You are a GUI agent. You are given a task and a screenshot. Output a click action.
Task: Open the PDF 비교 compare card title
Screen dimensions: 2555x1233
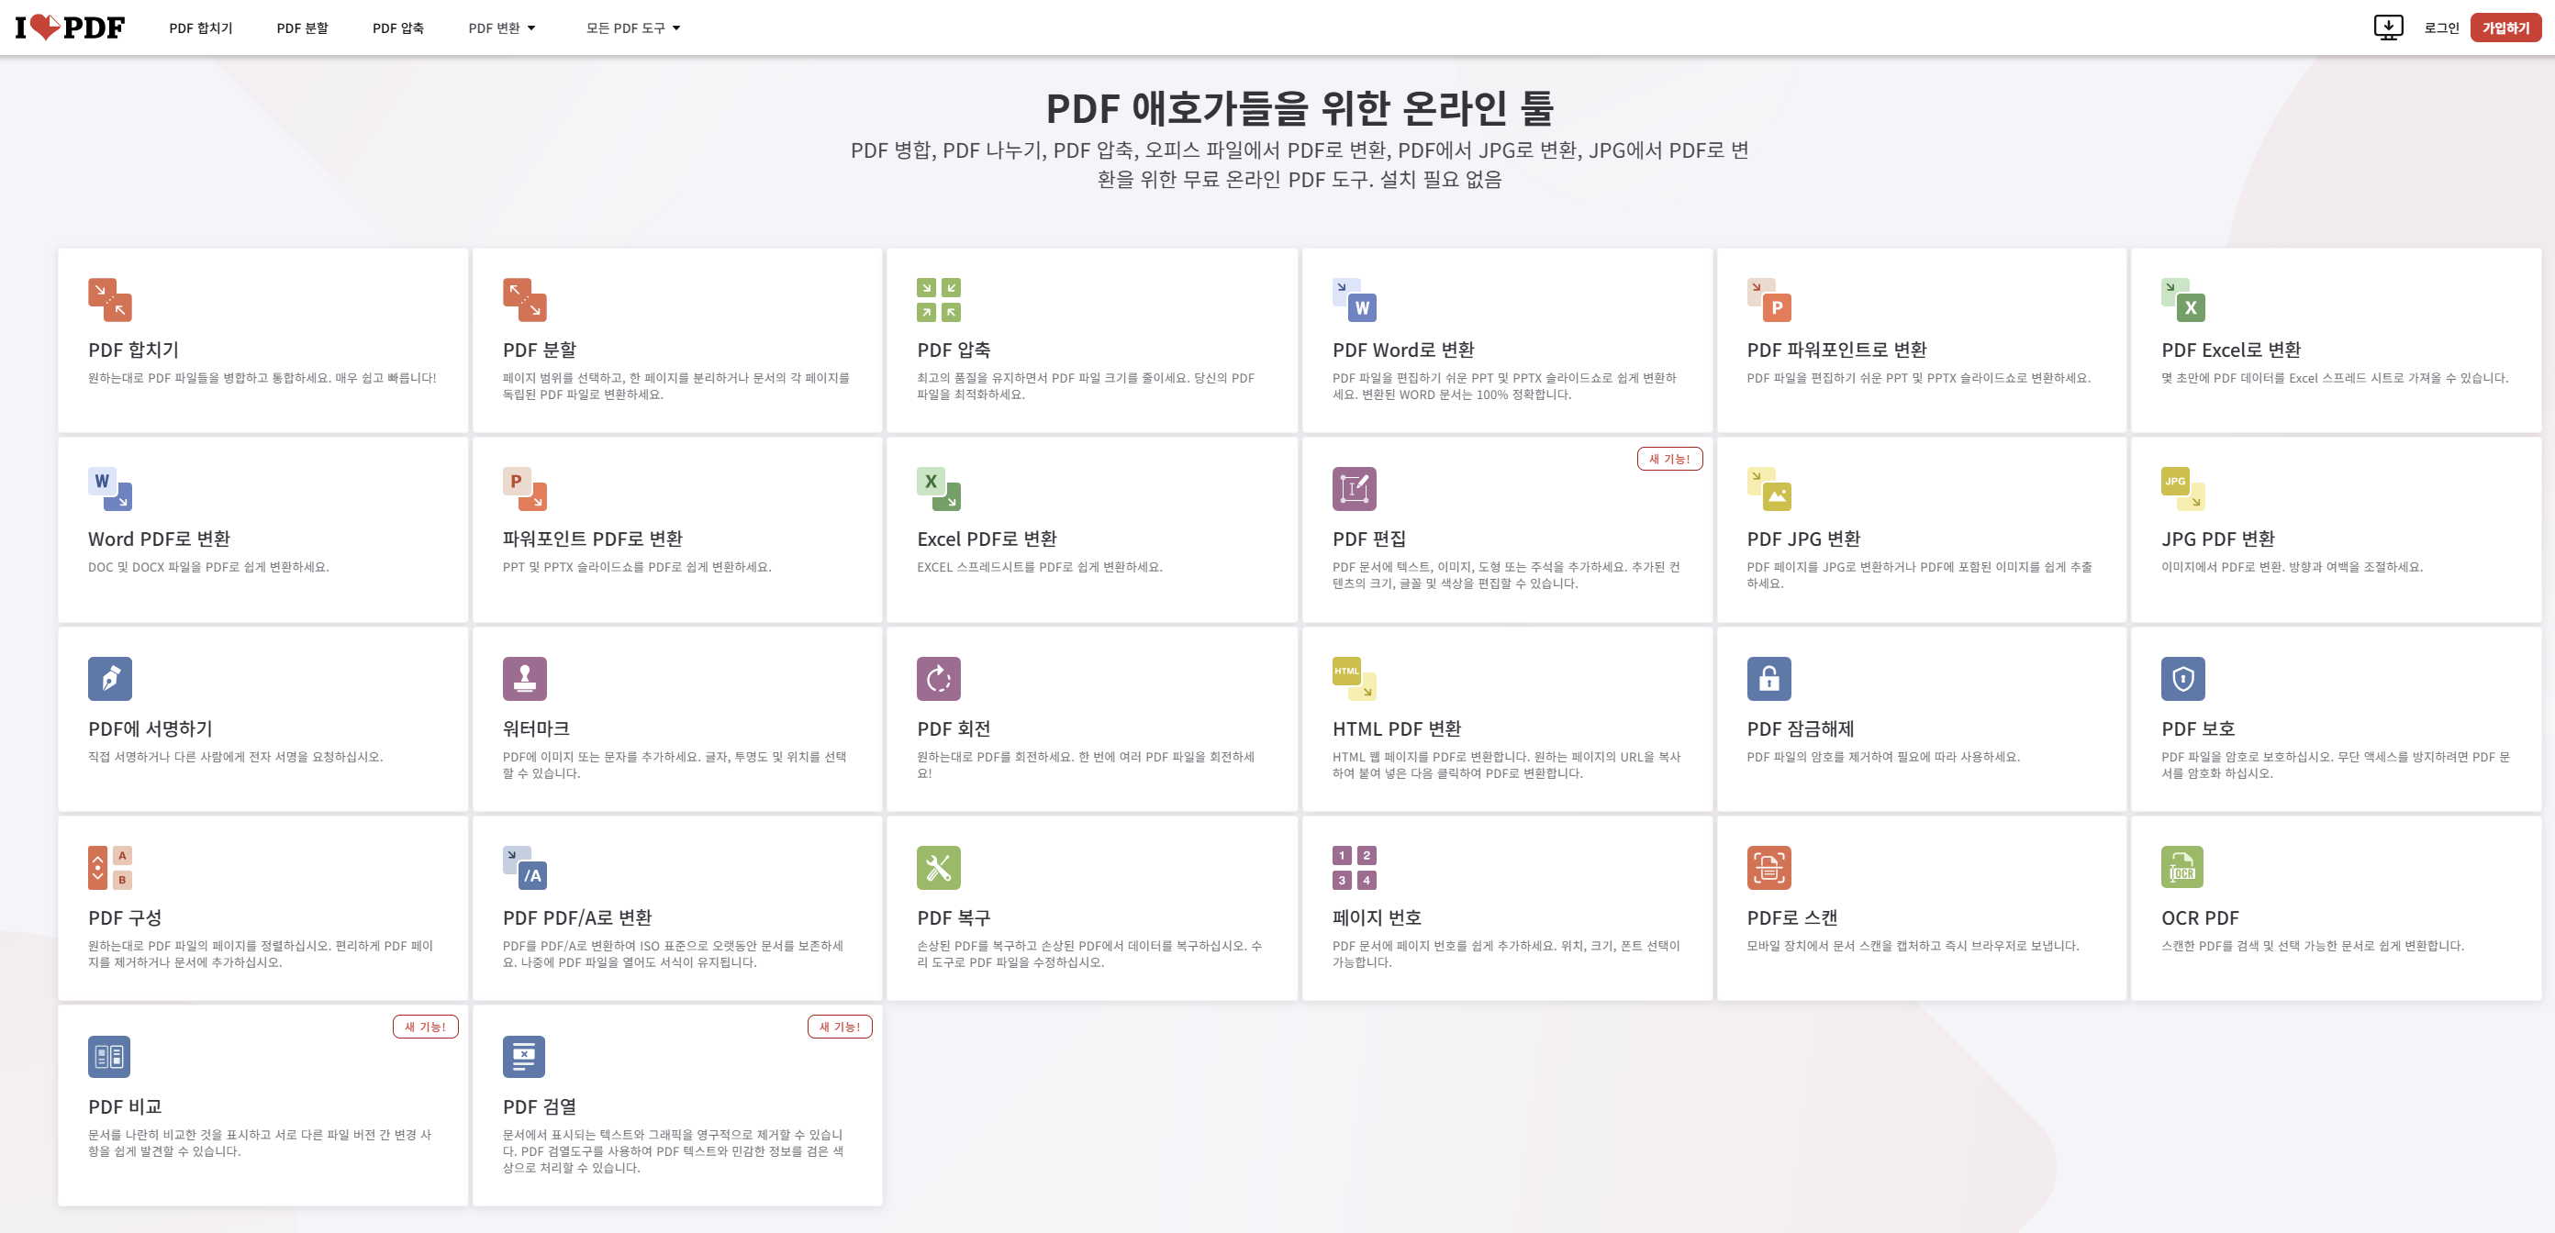point(125,1106)
